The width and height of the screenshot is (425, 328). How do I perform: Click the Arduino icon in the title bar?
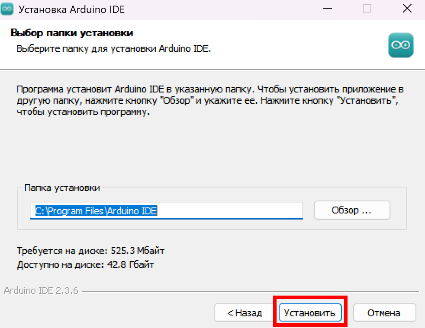coord(7,8)
